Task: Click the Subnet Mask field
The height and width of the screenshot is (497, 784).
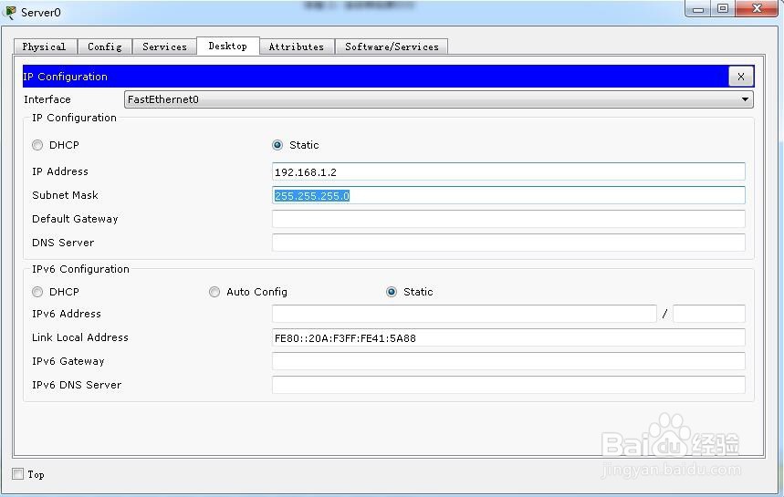Action: click(x=508, y=195)
